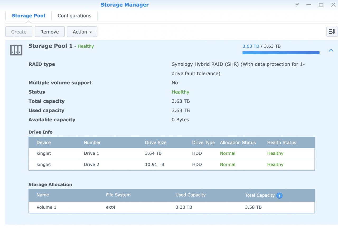The width and height of the screenshot is (338, 228).
Task: Click the Healthy label beside Storage Pool 1
Action: [86, 46]
